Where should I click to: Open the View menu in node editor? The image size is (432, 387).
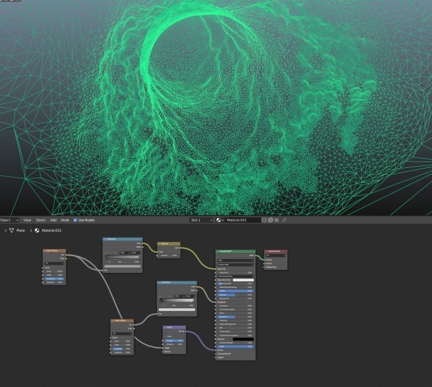(x=27, y=220)
